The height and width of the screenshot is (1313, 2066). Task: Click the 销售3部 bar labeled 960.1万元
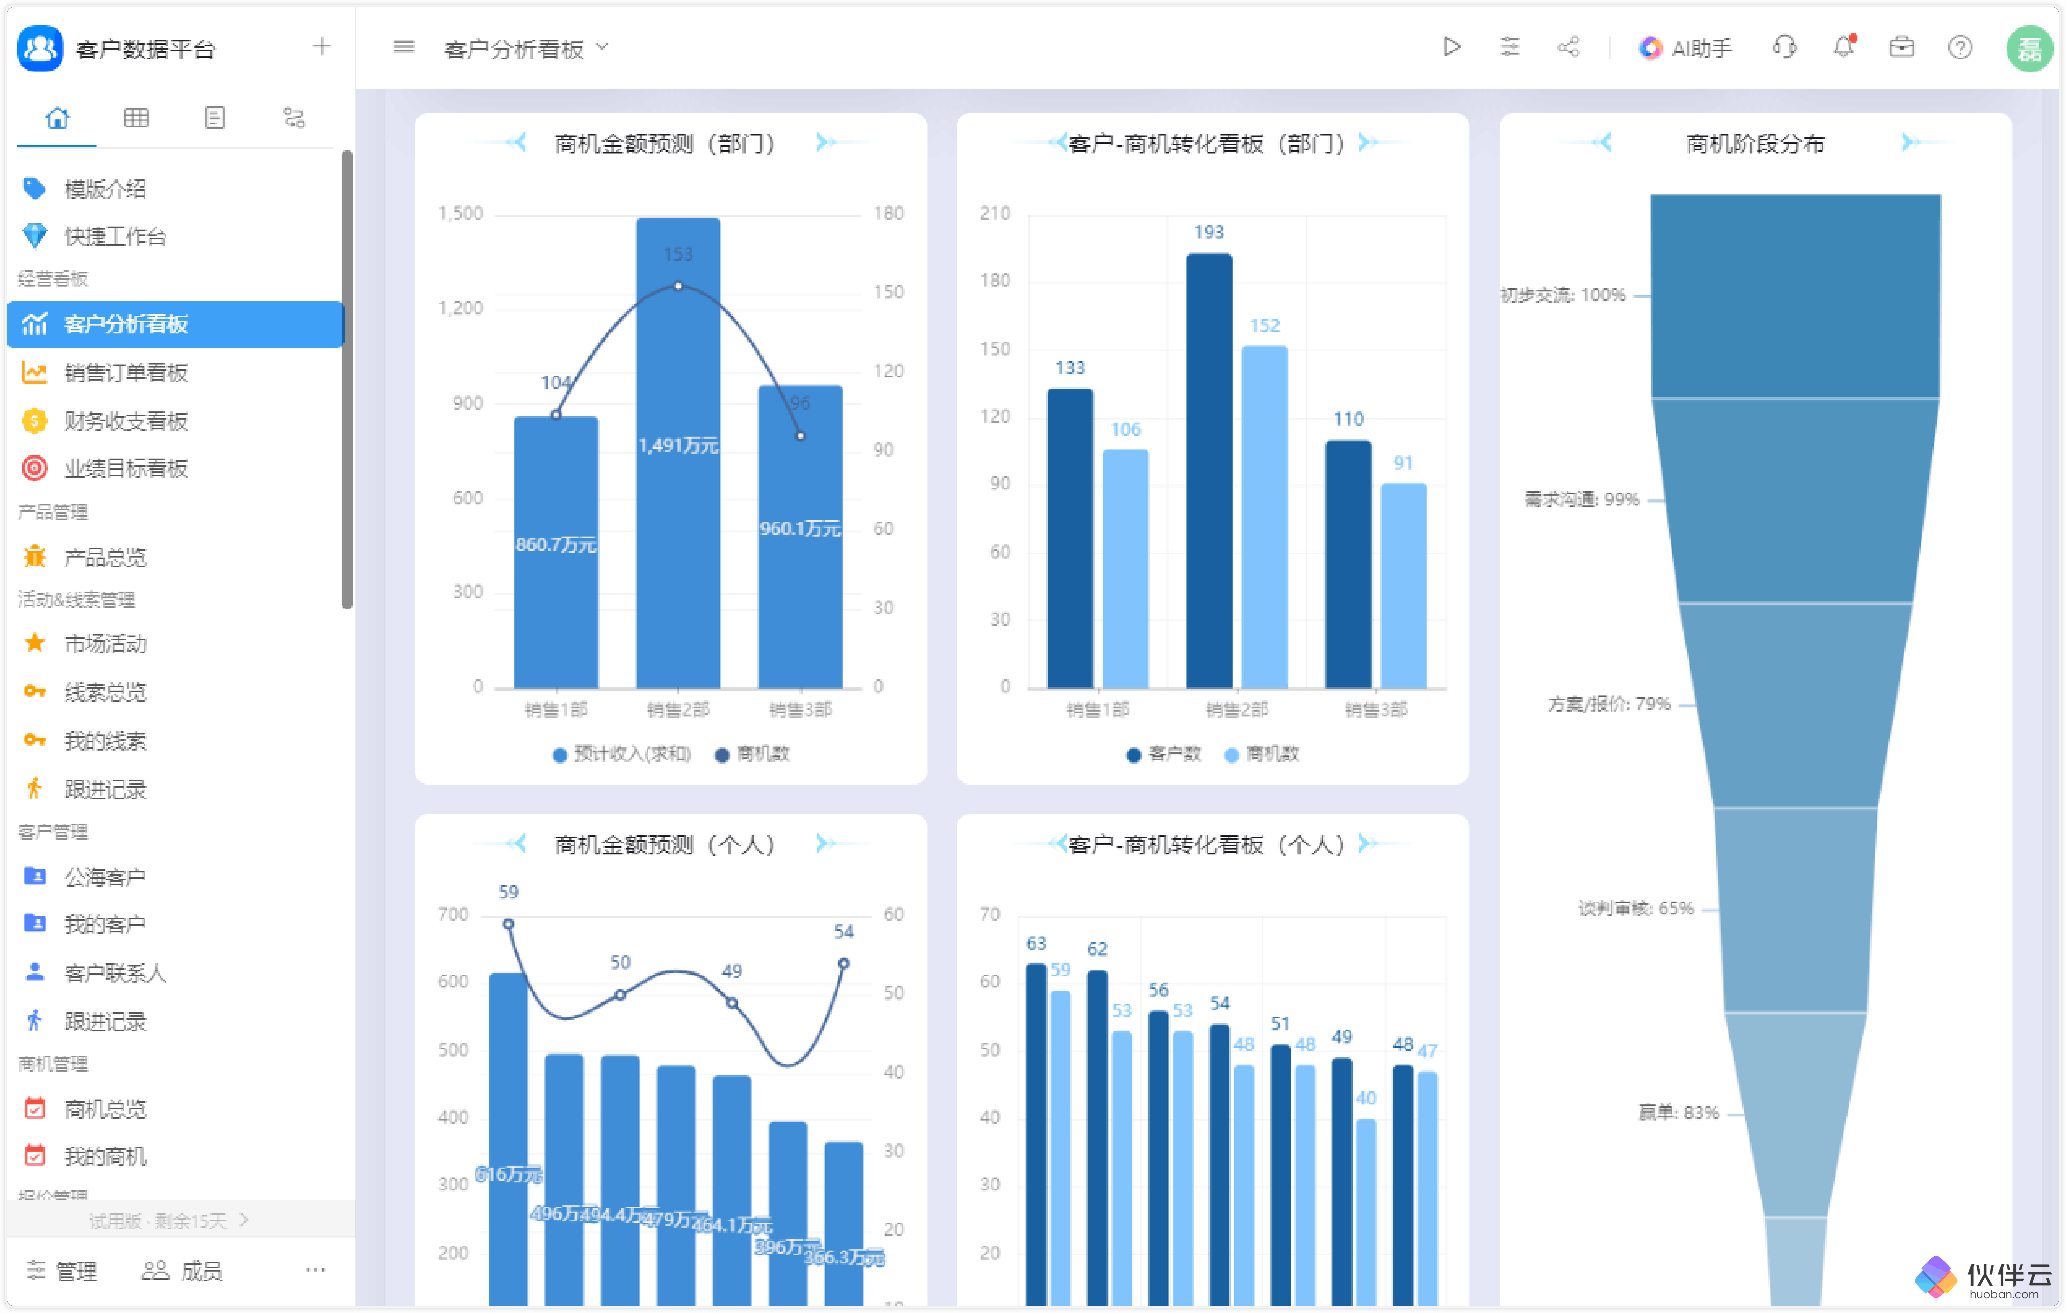(x=800, y=537)
